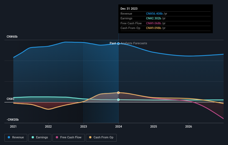Click the tooltip 'Cash From Op' row label

click(x=131, y=28)
